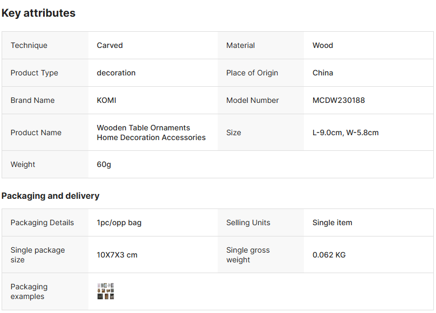Click the model number MCDW230188
436x313 pixels.
[338, 100]
